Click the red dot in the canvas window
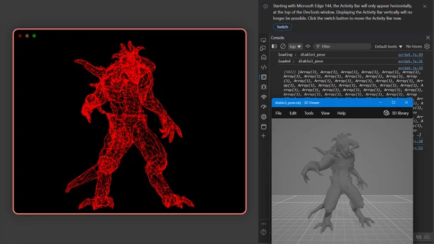 [x=20, y=36]
